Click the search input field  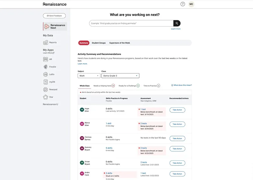(131, 23)
